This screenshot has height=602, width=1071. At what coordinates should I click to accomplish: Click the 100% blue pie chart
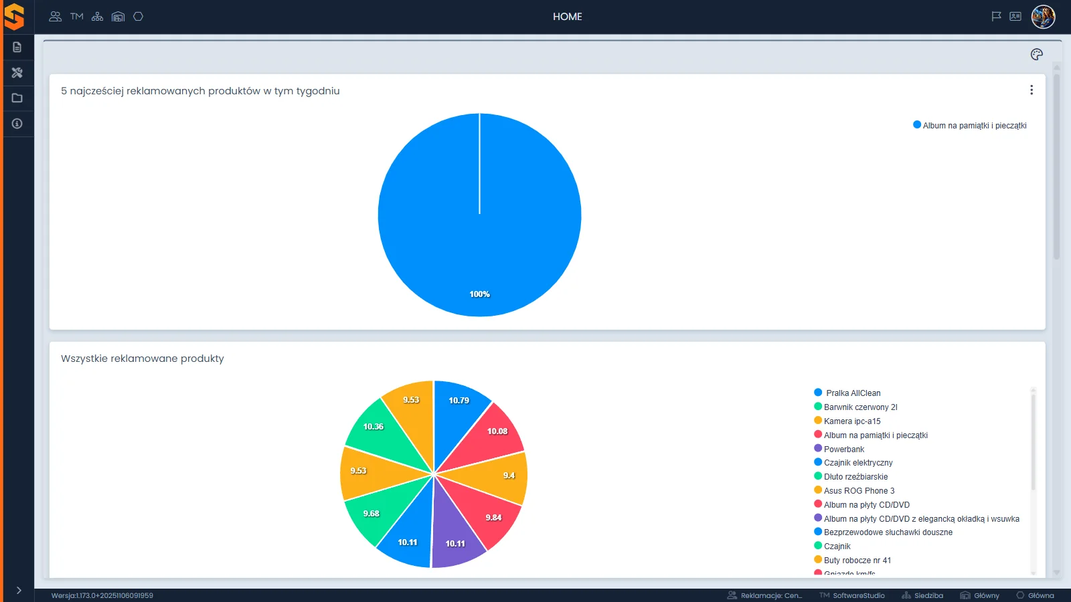tap(480, 215)
